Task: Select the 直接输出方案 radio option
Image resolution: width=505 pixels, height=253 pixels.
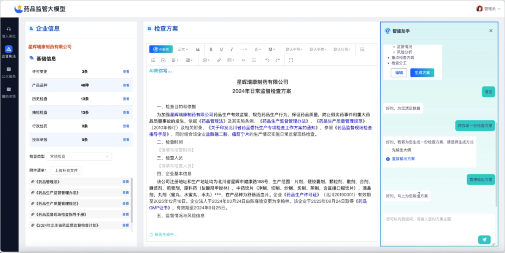Action: coord(388,159)
